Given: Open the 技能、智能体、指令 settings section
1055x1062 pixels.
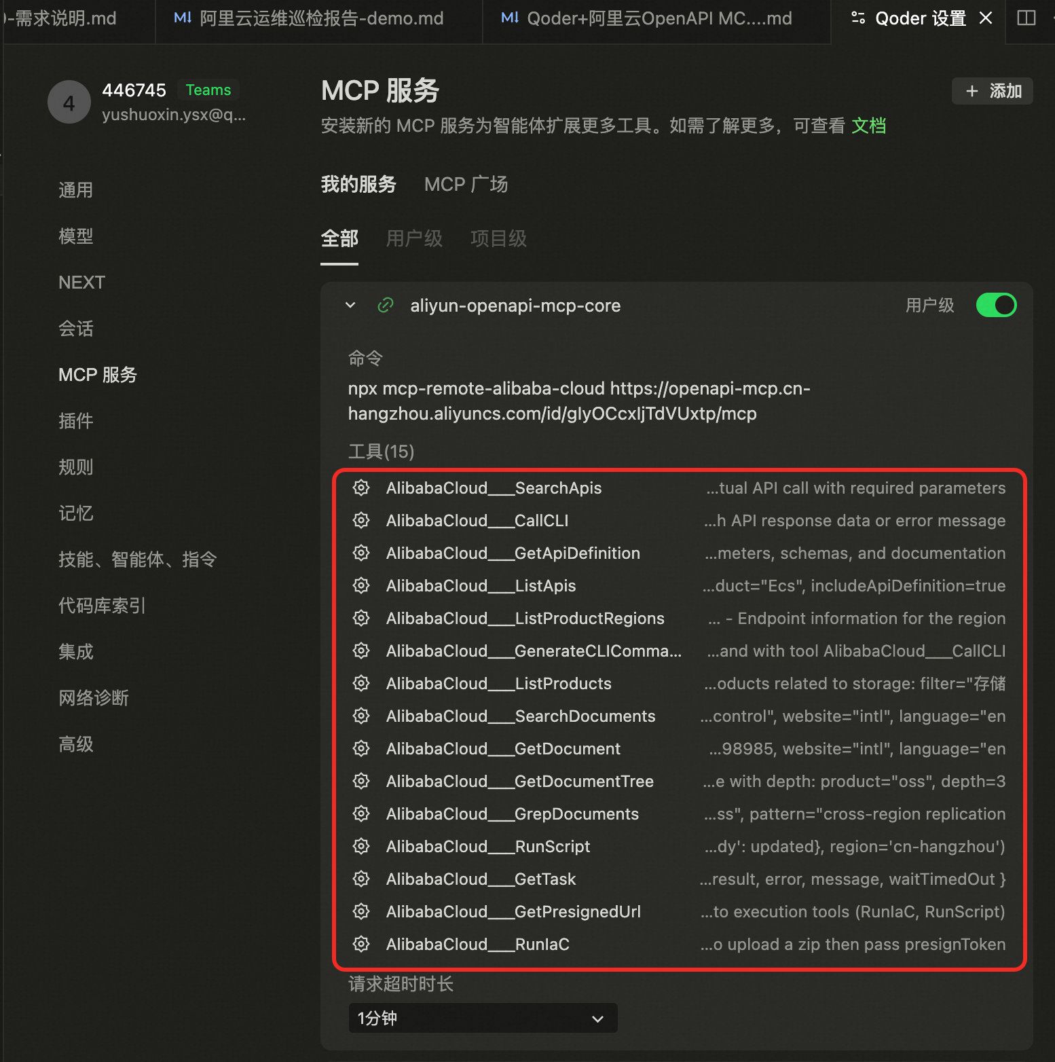Looking at the screenshot, I should pyautogui.click(x=137, y=560).
